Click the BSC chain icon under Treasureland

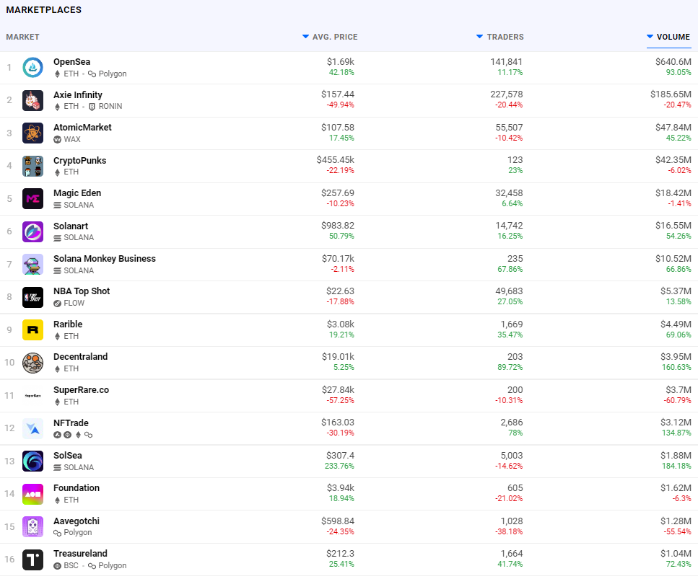[57, 565]
